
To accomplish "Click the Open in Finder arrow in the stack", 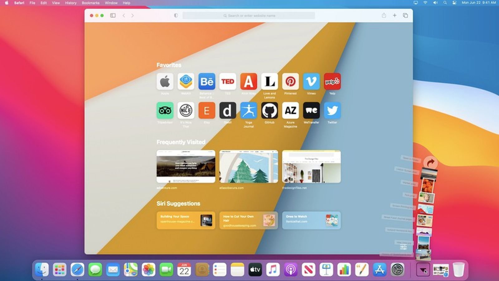I will (x=430, y=162).
